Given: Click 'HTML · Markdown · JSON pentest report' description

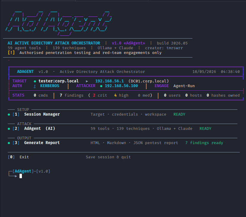Looking at the screenshot, I should tap(134, 143).
